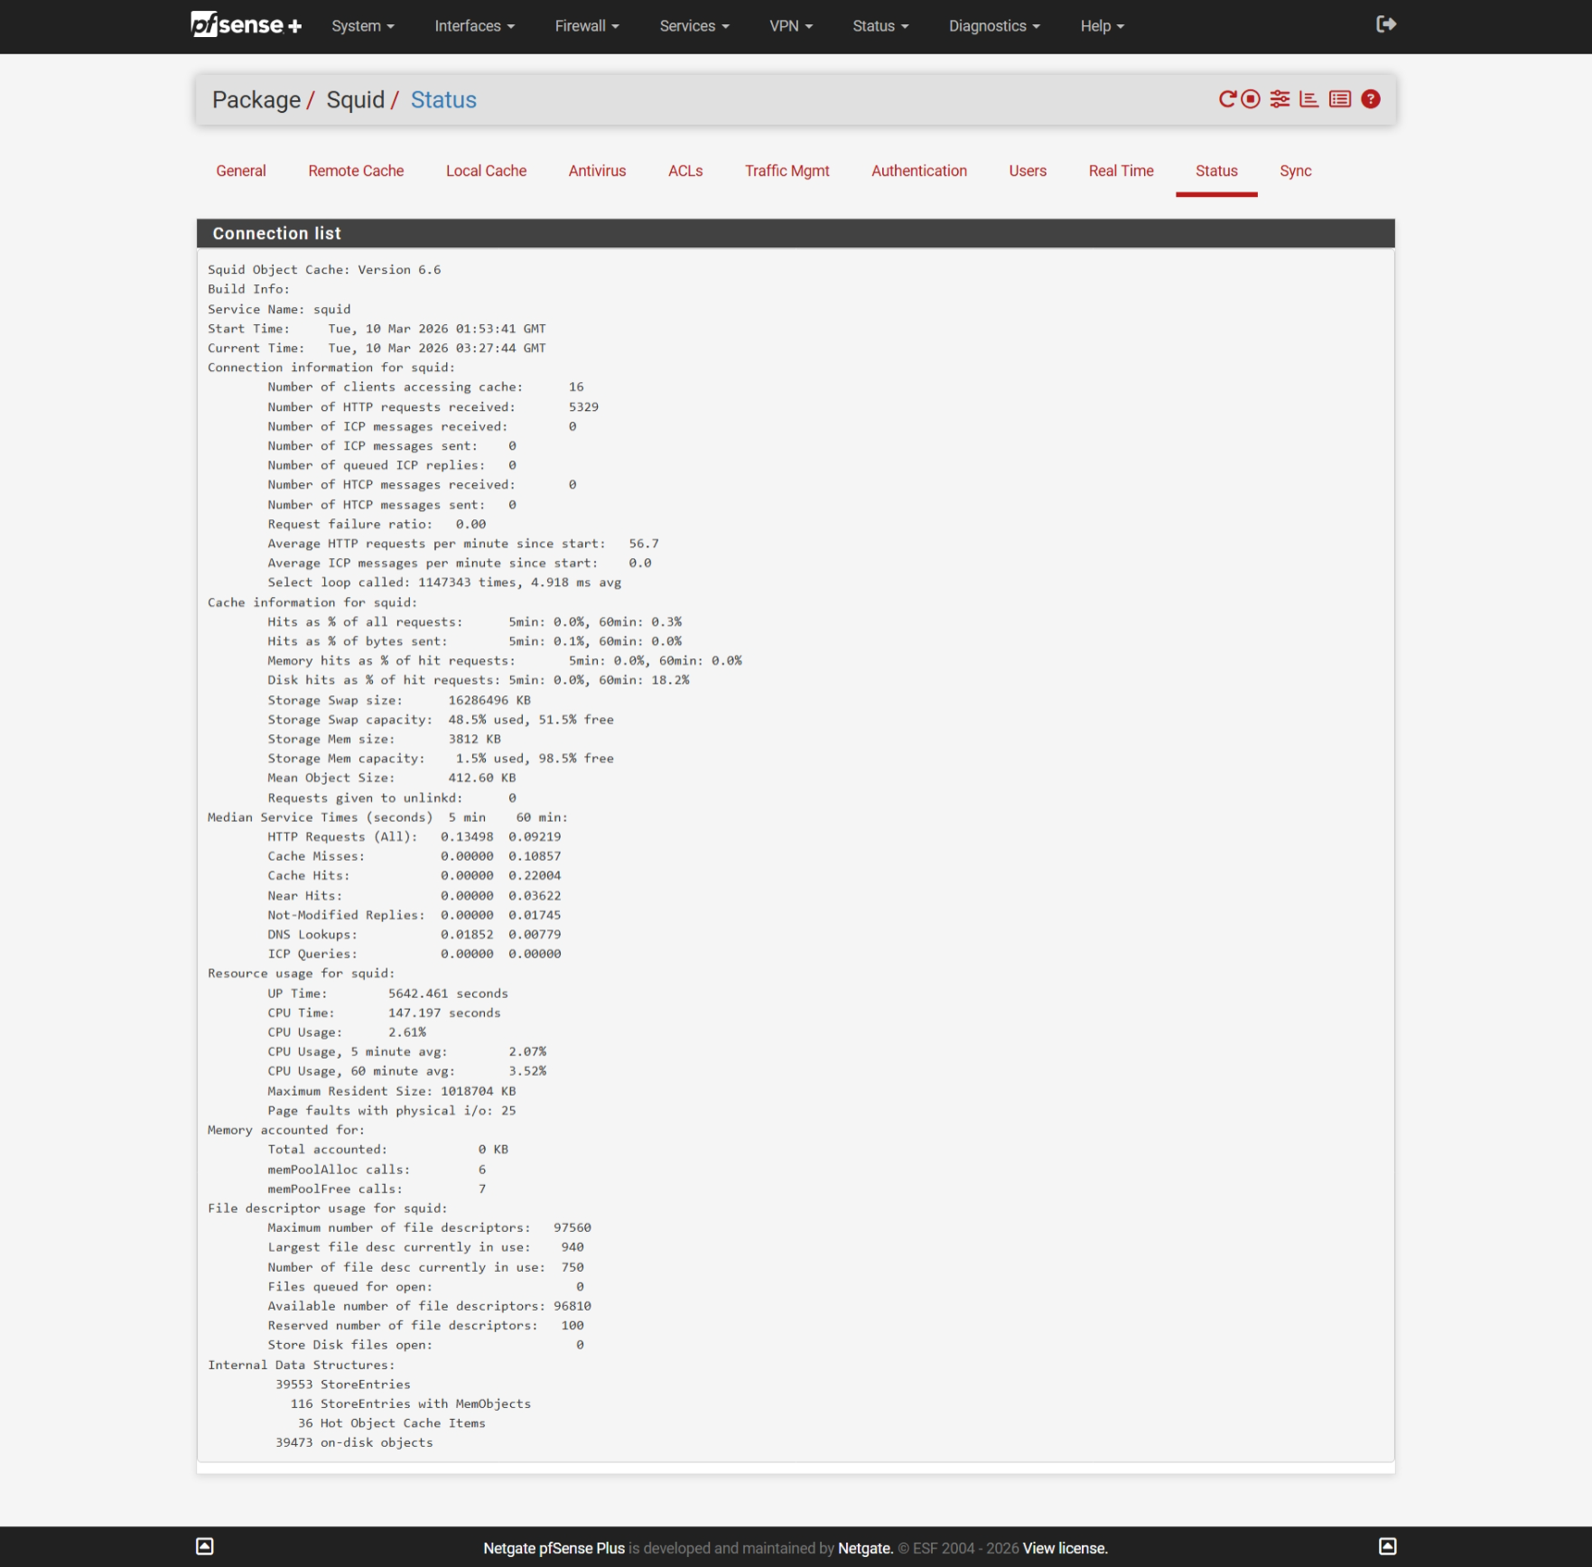Stop the Squid service

pyautogui.click(x=1249, y=99)
